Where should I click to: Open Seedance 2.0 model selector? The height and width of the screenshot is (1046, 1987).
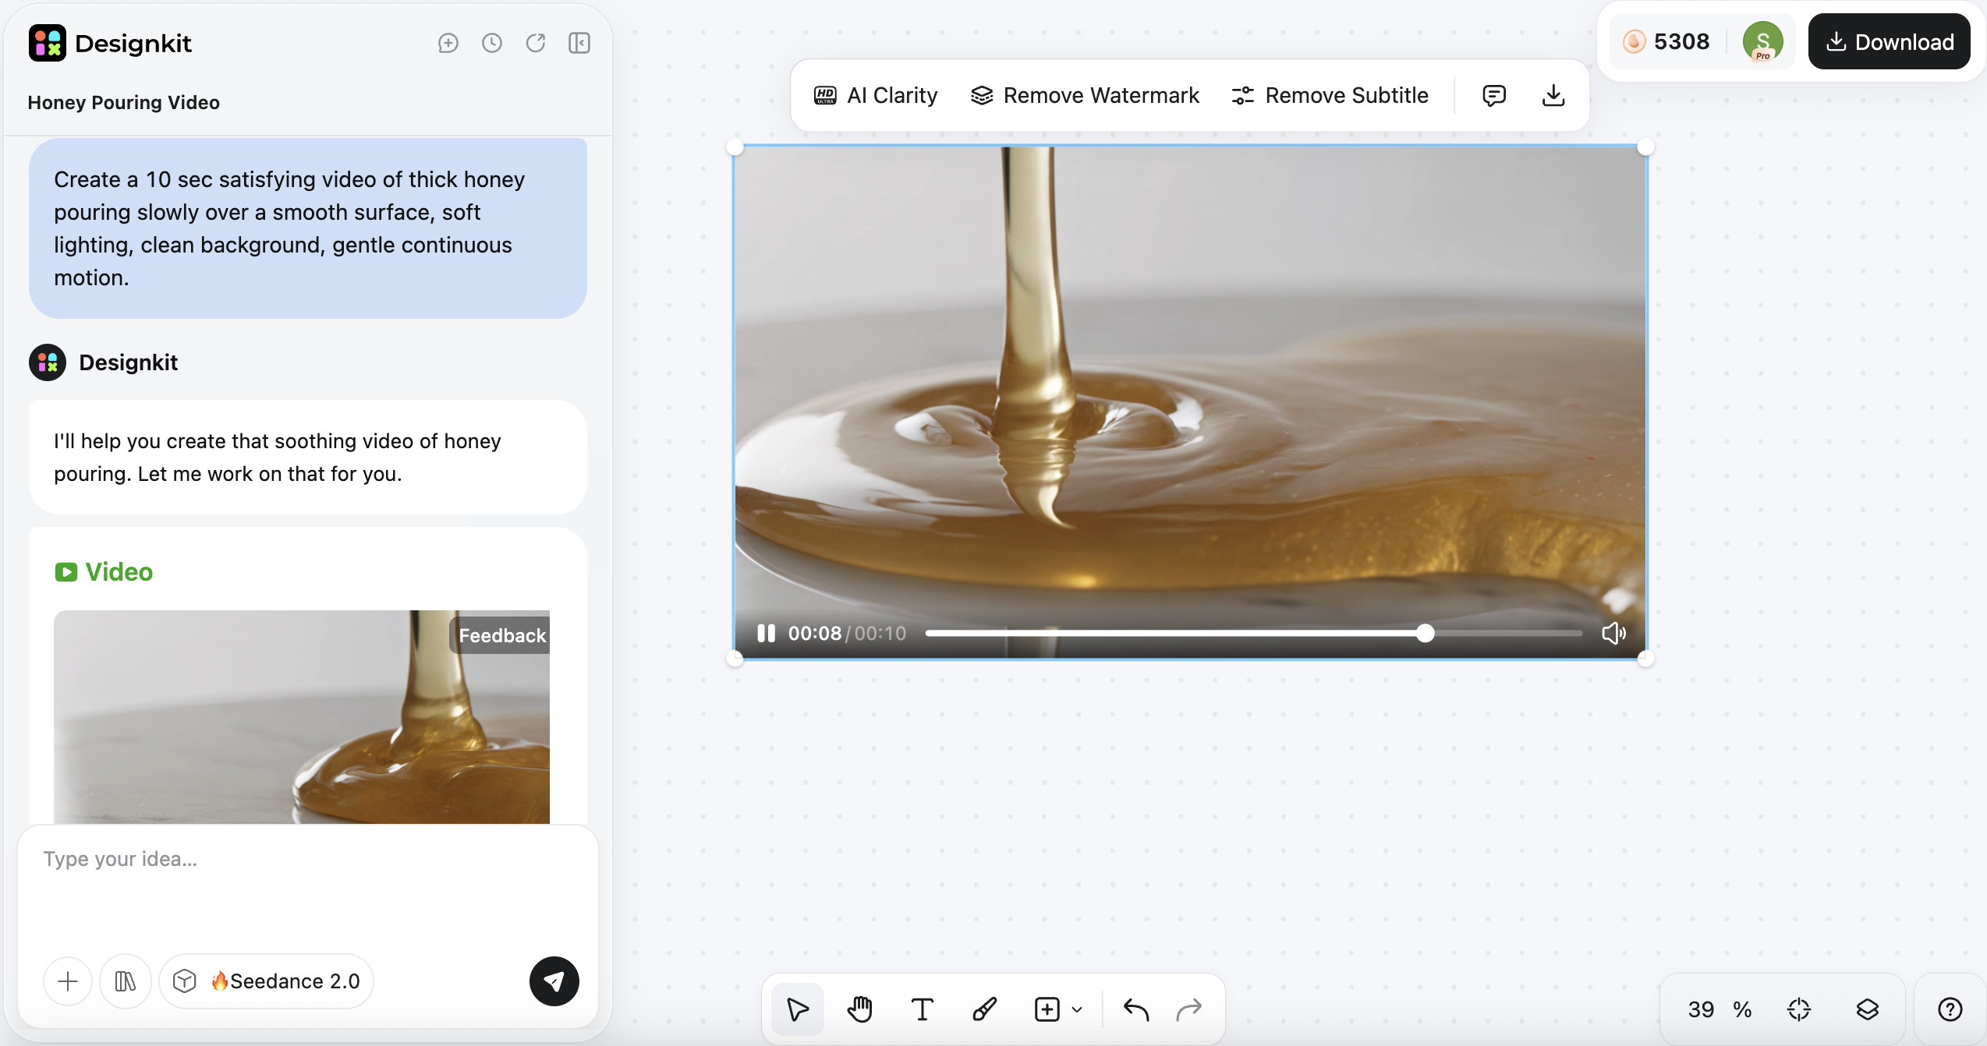pos(266,981)
